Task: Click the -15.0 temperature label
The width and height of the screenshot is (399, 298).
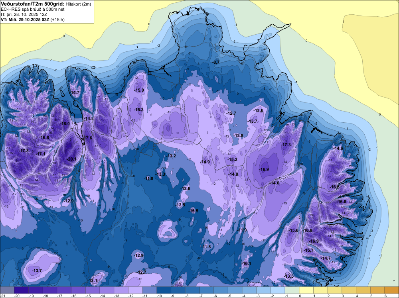Action: [x=139, y=90]
